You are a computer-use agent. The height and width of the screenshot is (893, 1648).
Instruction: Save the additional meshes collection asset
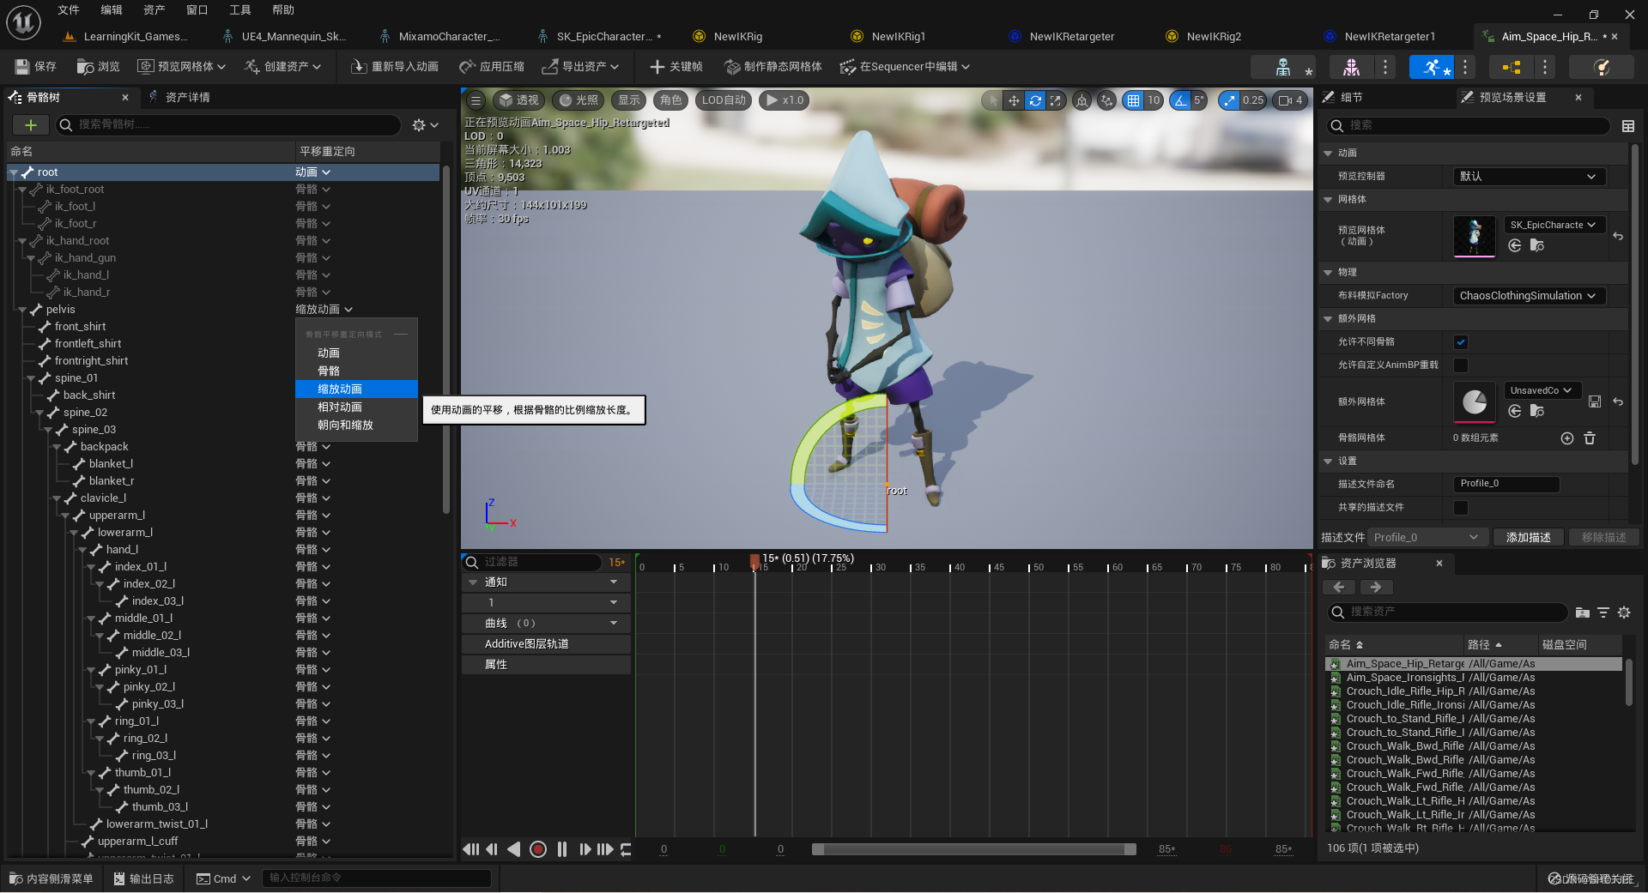click(1595, 401)
